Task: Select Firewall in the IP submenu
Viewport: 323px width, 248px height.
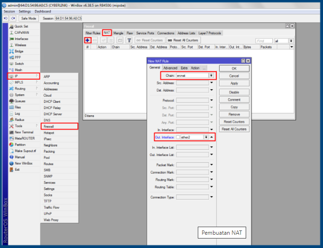Action: tap(59, 127)
